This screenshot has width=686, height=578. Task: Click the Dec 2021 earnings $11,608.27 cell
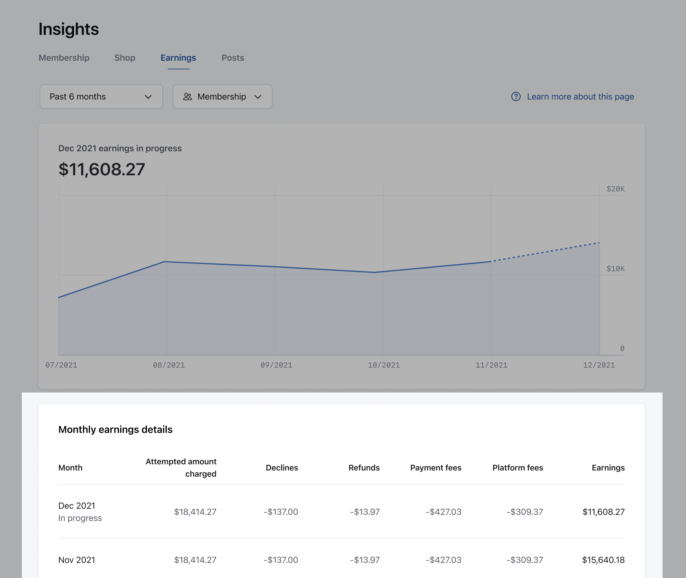[x=603, y=512]
